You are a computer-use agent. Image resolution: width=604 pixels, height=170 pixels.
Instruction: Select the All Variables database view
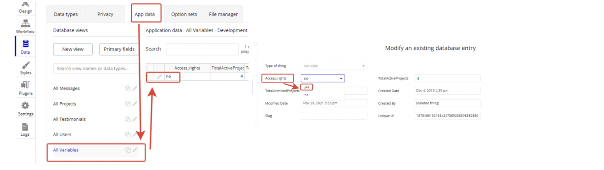[66, 150]
